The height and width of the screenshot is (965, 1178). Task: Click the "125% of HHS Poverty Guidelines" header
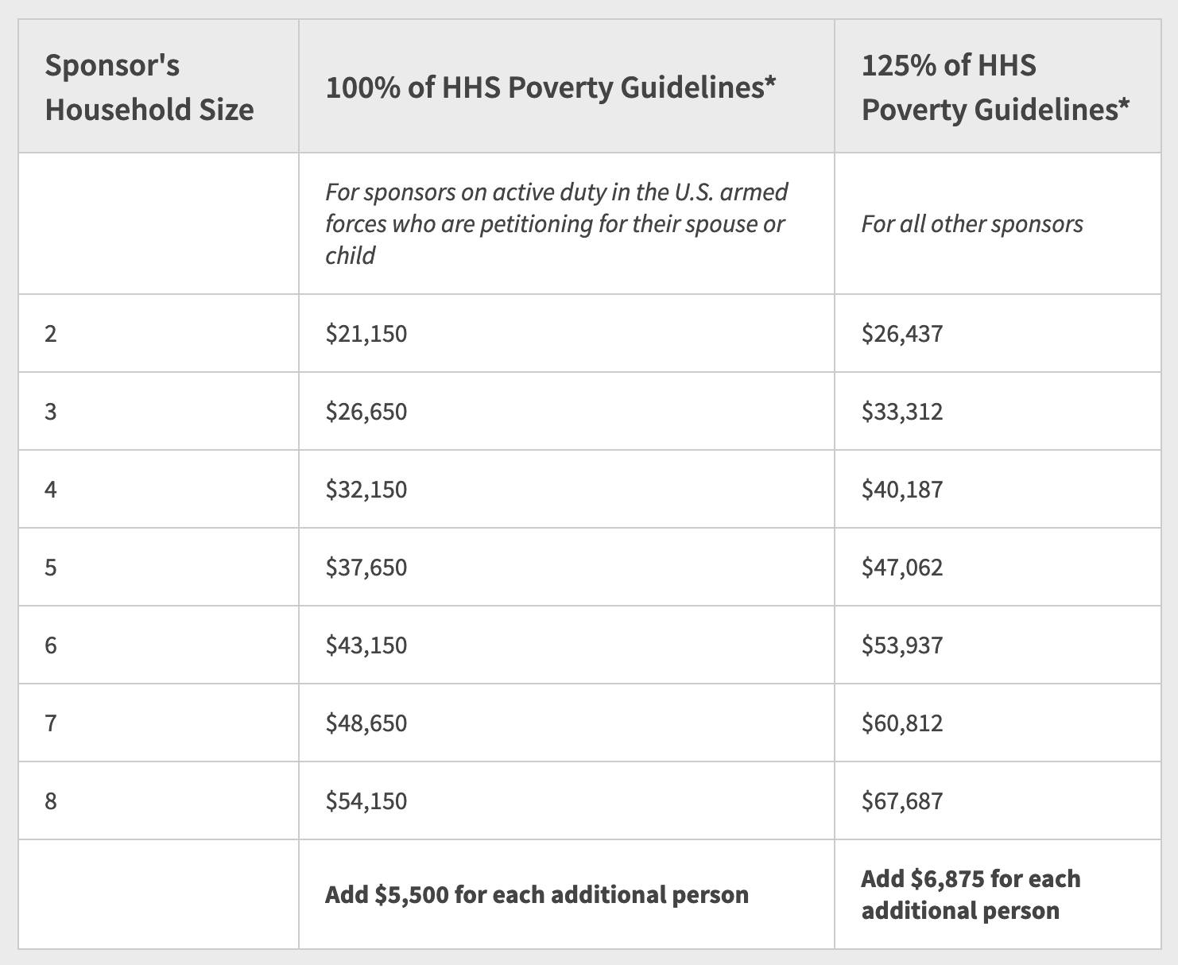[995, 87]
